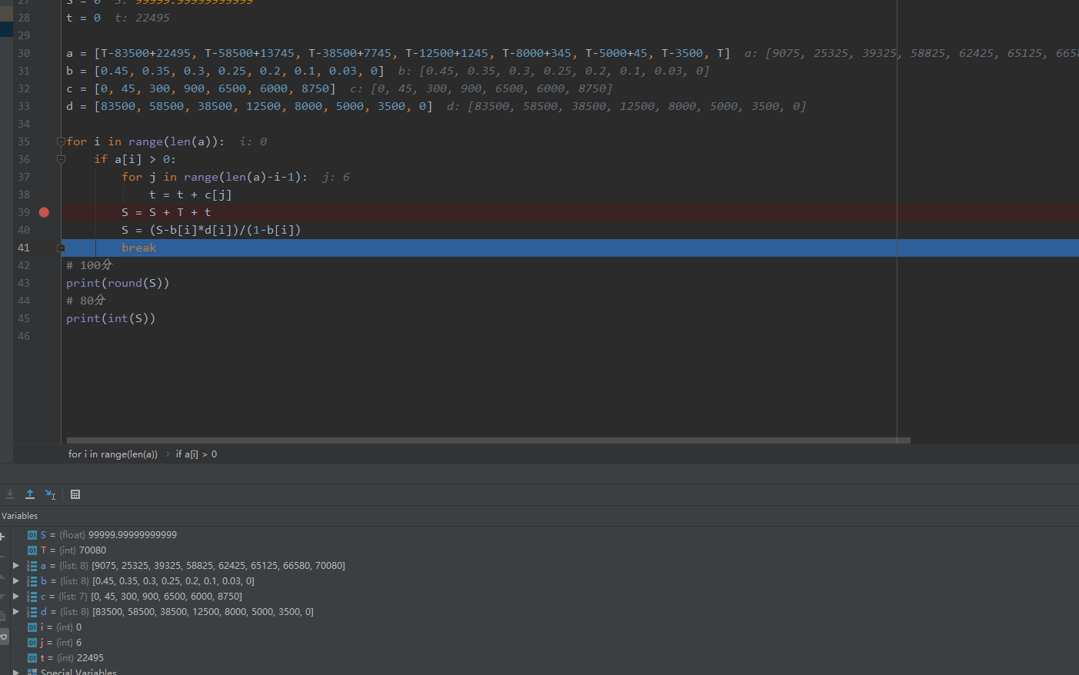Screen dimensions: 1079x675
Task: Click the list assignment 'a =' on line 30
Action: click(398, 53)
